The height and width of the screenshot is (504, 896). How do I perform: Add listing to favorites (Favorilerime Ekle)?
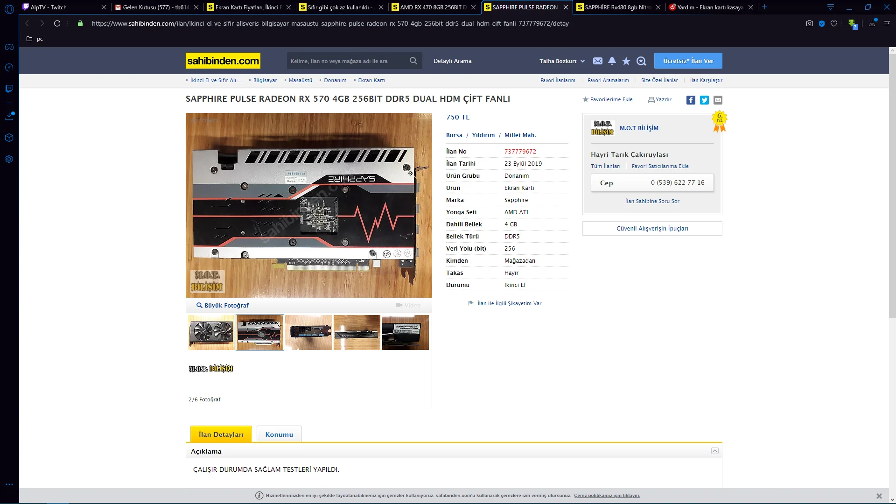pyautogui.click(x=608, y=99)
